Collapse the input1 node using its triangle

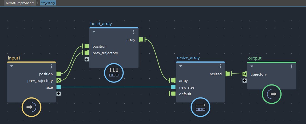click(x=12, y=66)
